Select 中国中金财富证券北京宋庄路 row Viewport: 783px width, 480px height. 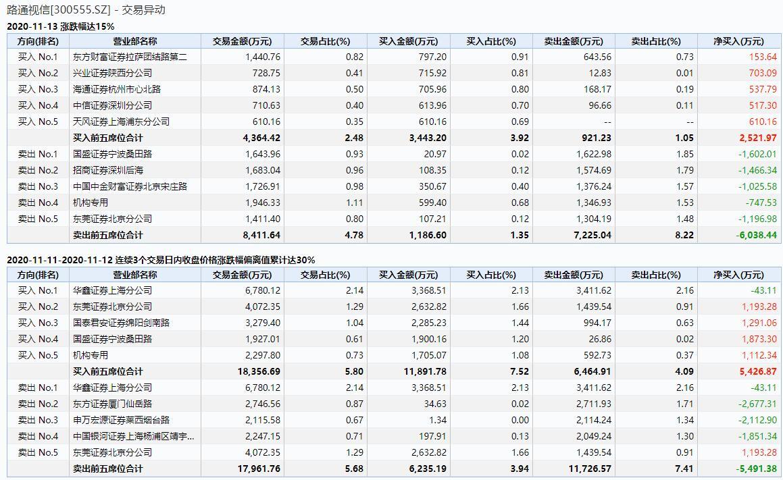pyautogui.click(x=393, y=186)
